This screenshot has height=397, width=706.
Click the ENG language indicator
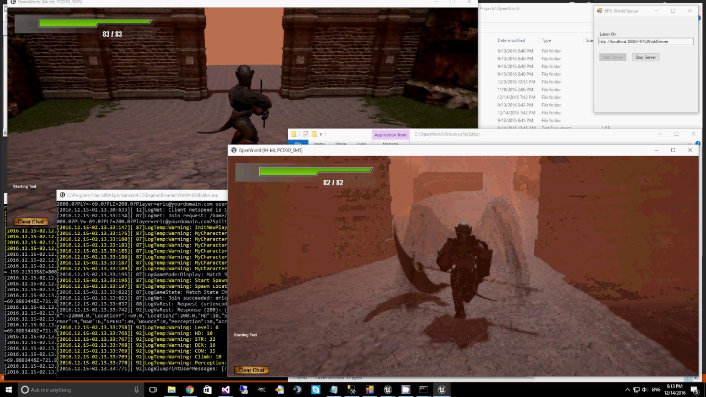tap(656, 390)
